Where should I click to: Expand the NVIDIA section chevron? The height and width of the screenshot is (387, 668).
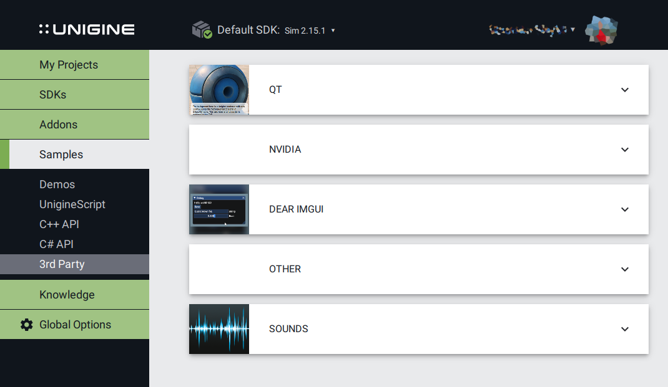(625, 150)
